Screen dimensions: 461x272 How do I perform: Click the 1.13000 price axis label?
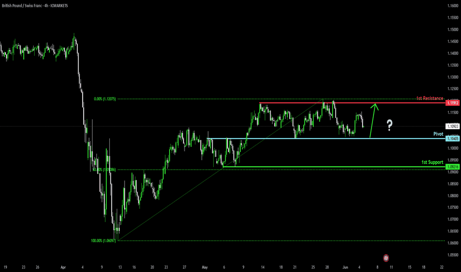453,77
